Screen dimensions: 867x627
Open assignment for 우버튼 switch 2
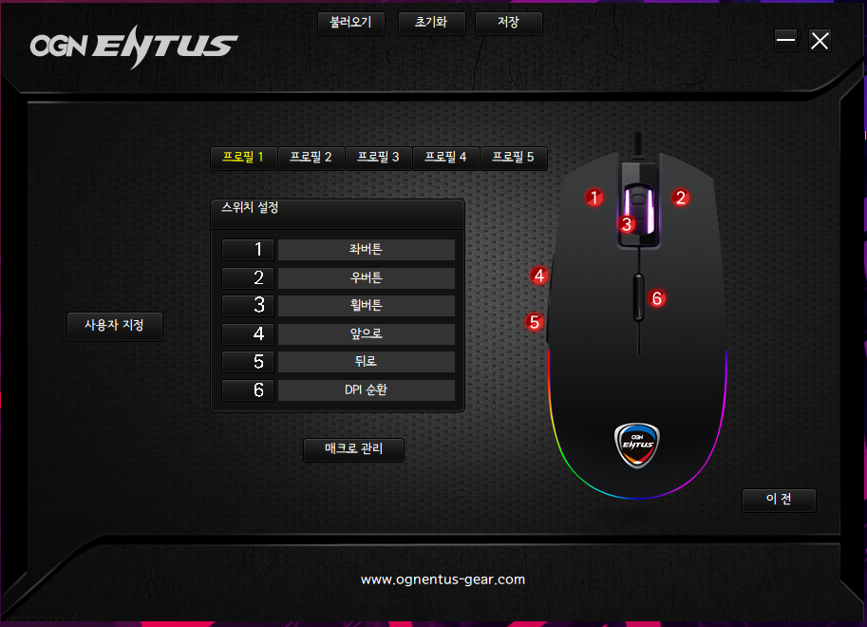point(366,277)
